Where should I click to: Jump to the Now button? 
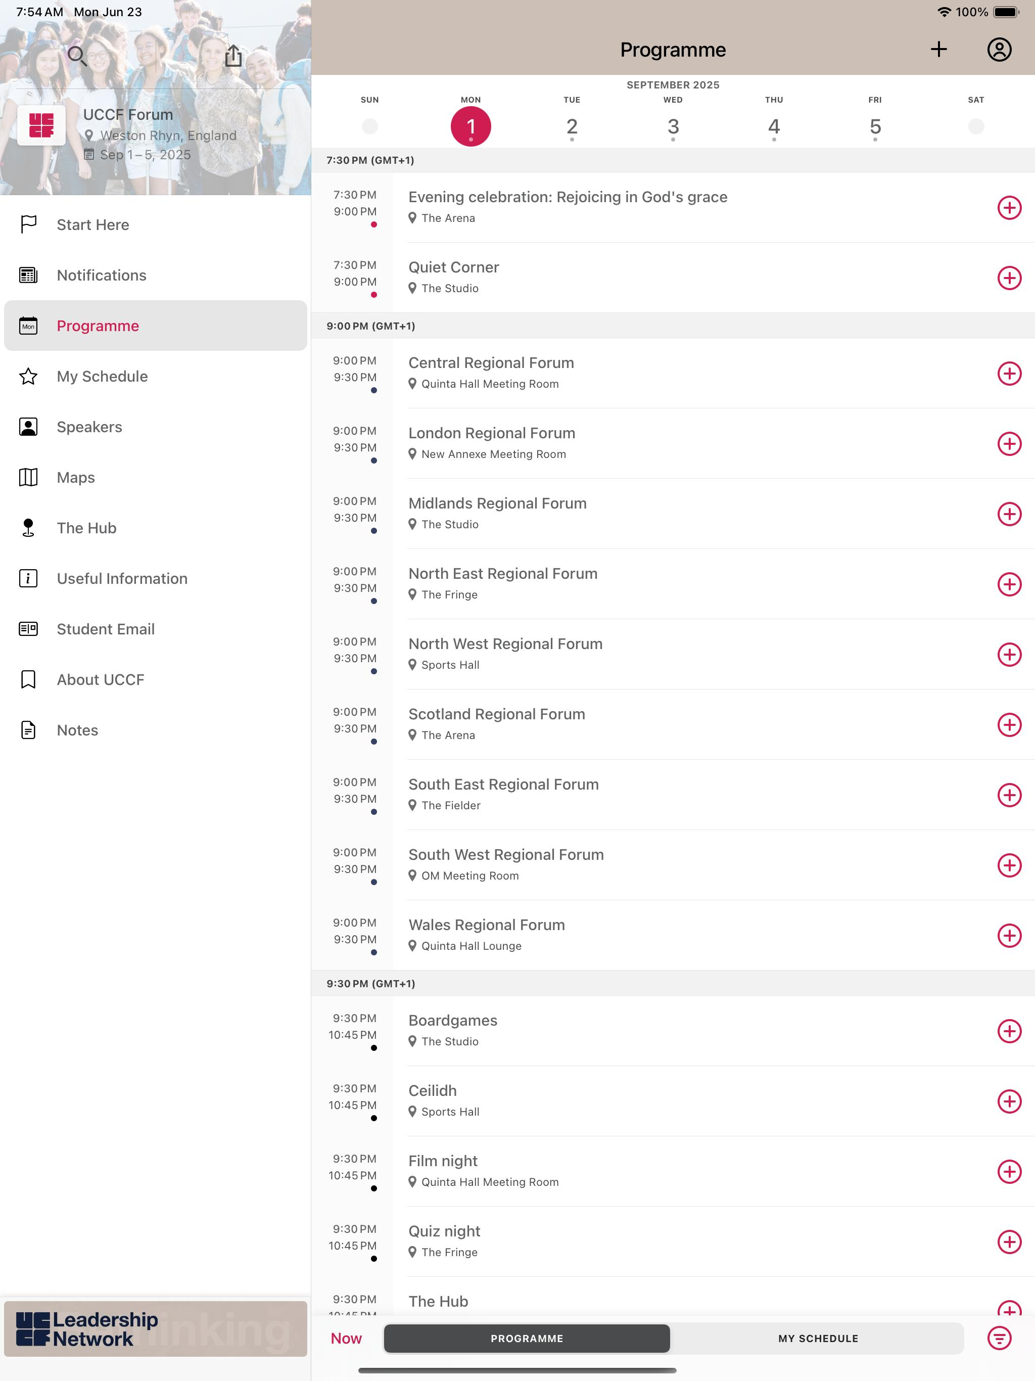tap(346, 1338)
